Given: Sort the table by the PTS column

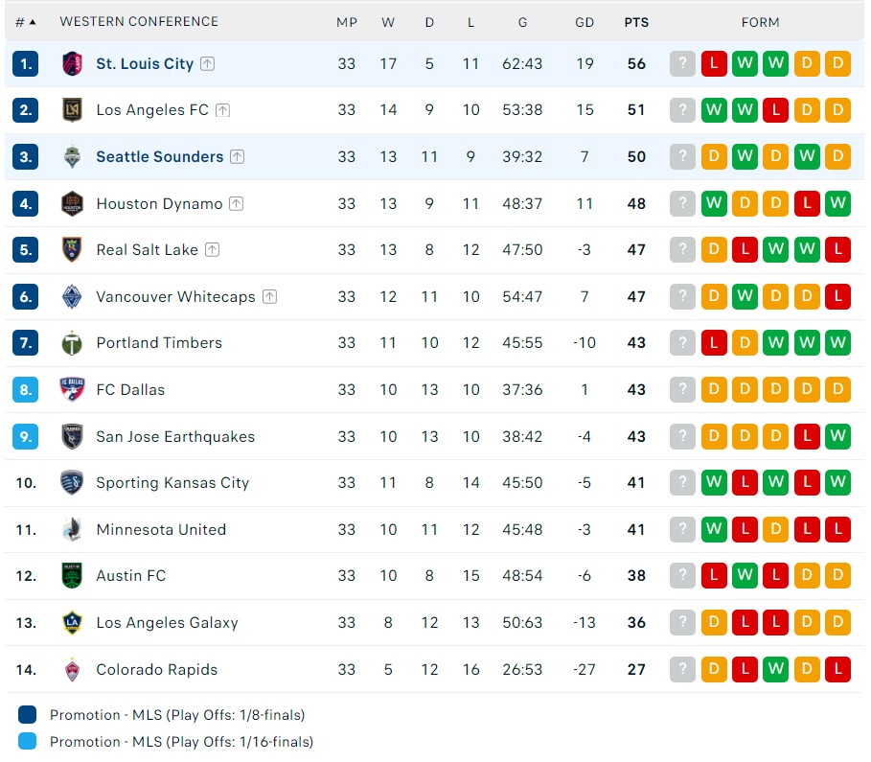Looking at the screenshot, I should [x=635, y=21].
